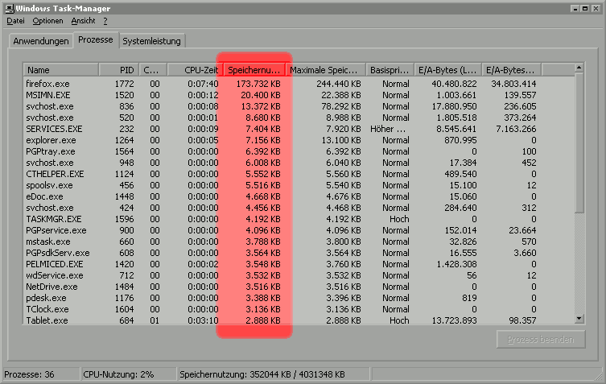Click the Höher ... priority cell
This screenshot has width=606, height=384.
(x=388, y=129)
